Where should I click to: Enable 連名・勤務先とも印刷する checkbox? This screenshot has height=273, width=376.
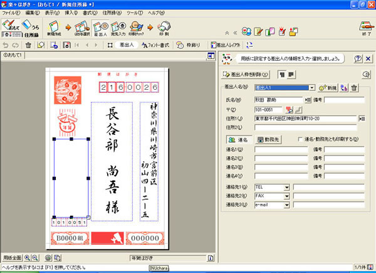point(300,139)
